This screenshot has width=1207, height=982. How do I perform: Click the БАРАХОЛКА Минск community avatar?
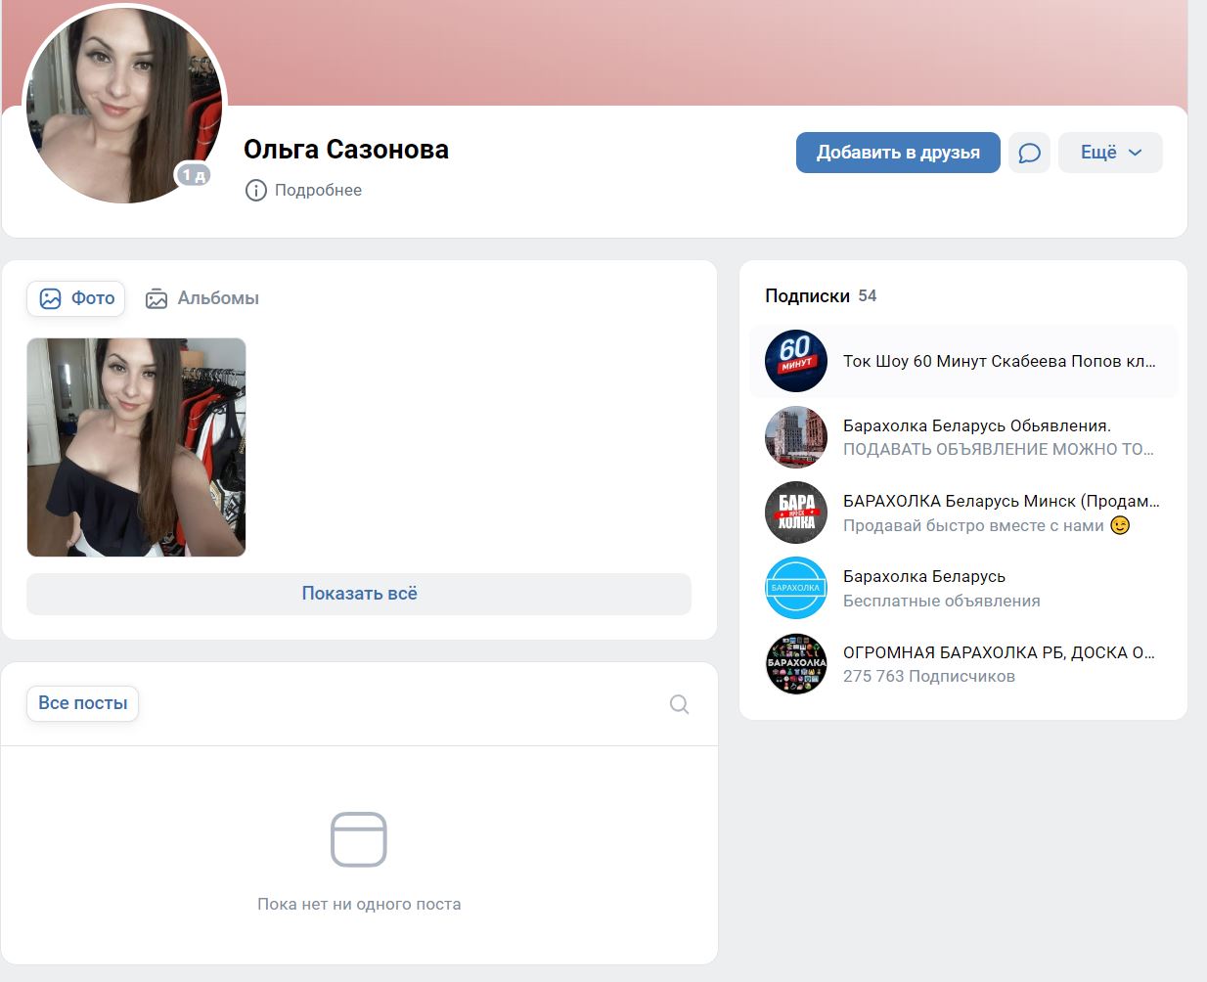pyautogui.click(x=795, y=512)
